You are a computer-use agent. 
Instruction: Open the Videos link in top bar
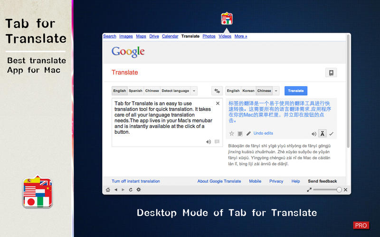coord(225,36)
